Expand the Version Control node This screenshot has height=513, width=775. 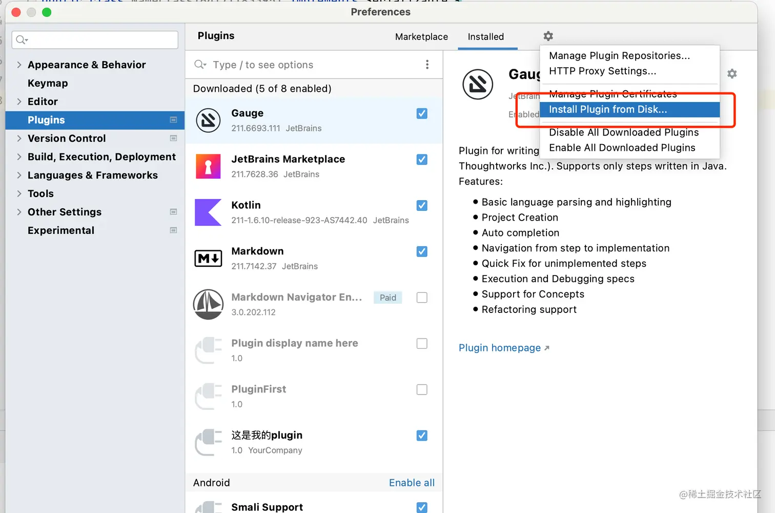[x=19, y=139]
